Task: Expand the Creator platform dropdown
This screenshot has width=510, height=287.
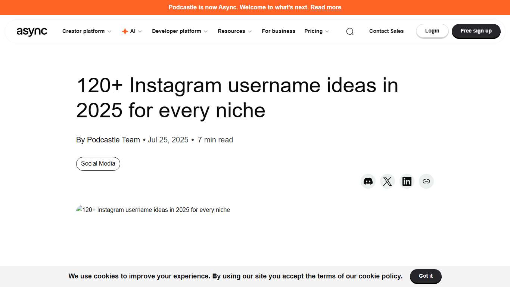Action: [x=83, y=31]
